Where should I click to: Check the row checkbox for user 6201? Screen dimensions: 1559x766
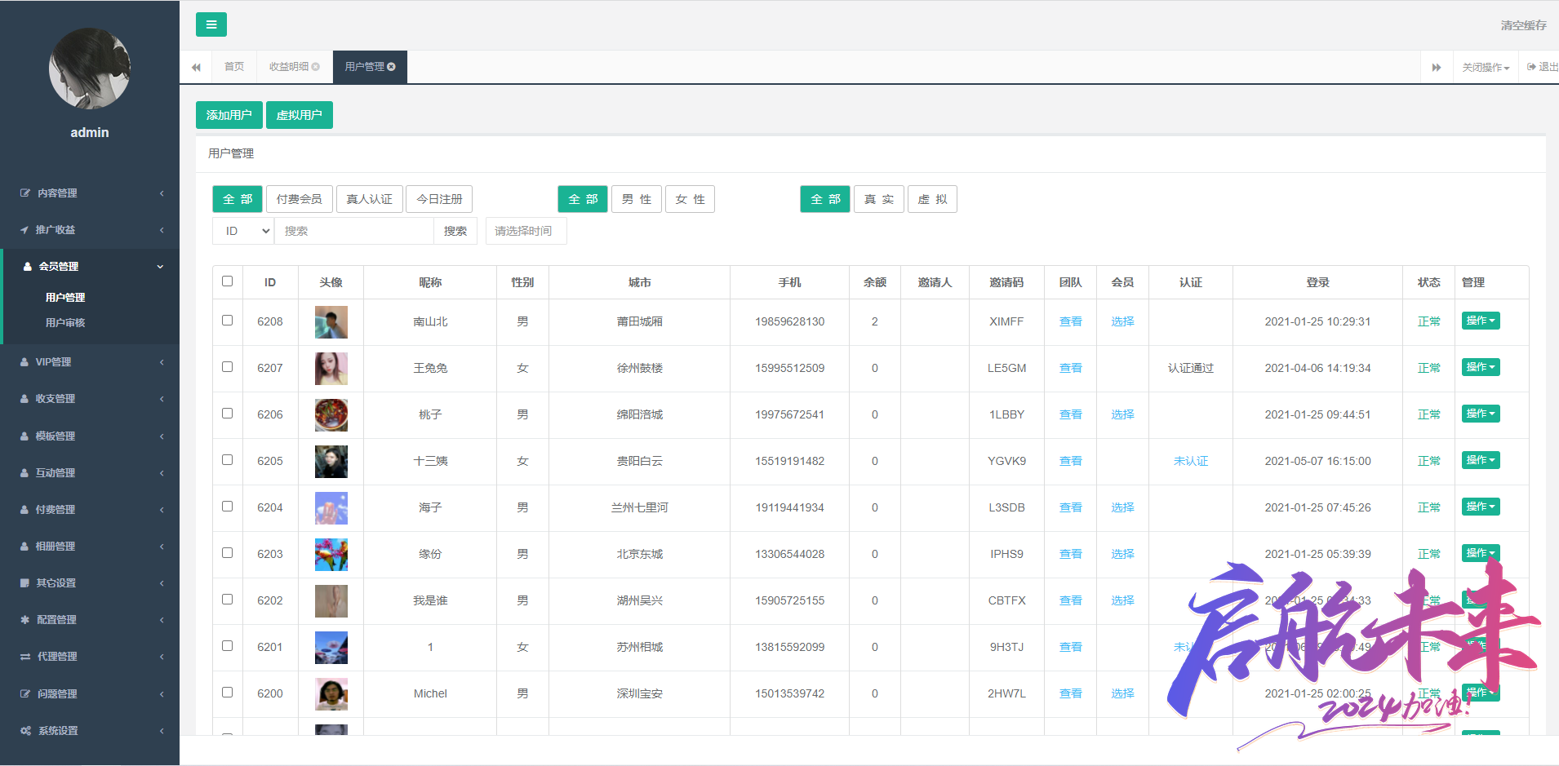coord(228,646)
